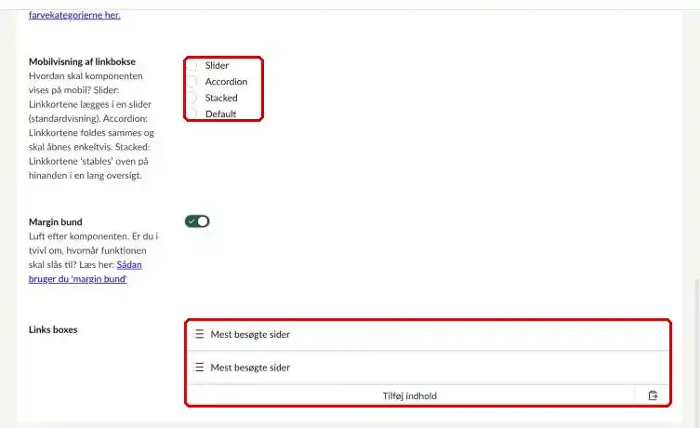Click the paste-from-clipboard icon beside Tilføj indhold

click(x=653, y=395)
